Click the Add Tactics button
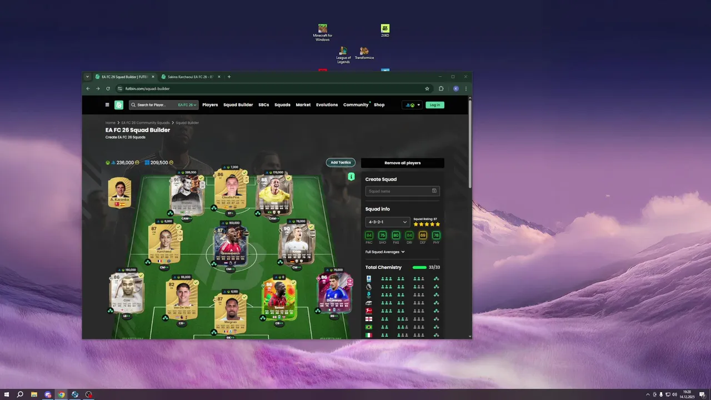Viewport: 711px width, 400px height. (x=341, y=163)
